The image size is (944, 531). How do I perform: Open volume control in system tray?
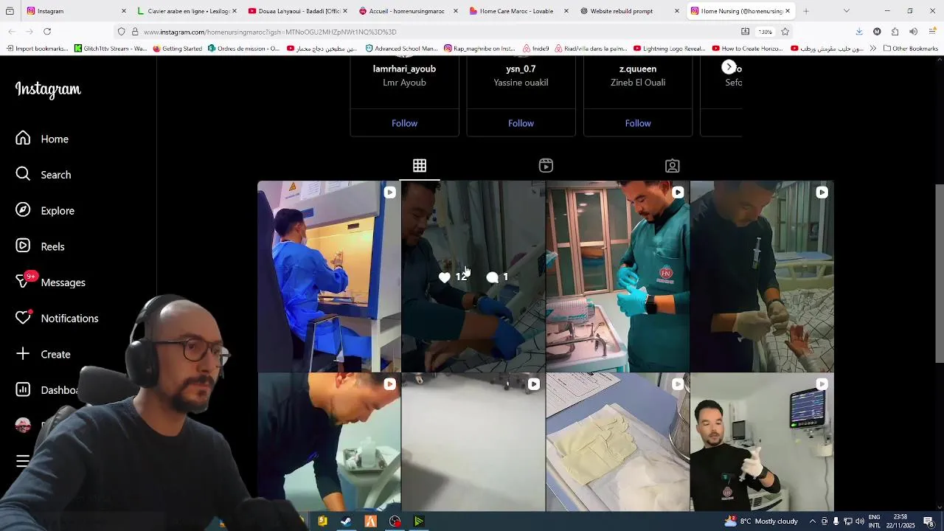860,521
